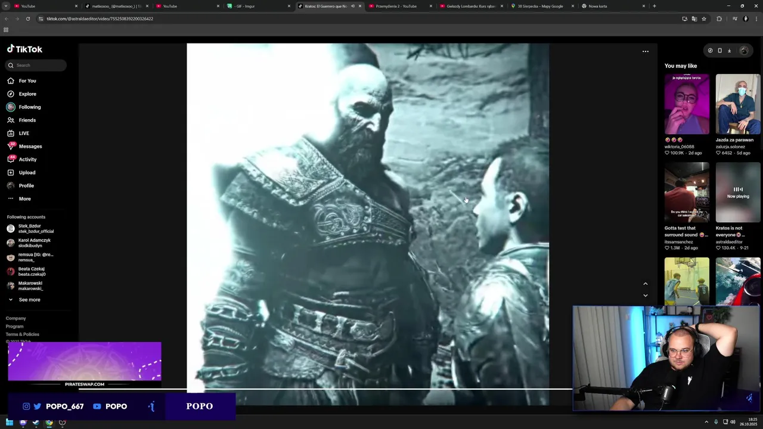The width and height of the screenshot is (763, 429).
Task: Open Messages inbox
Action: click(24, 146)
